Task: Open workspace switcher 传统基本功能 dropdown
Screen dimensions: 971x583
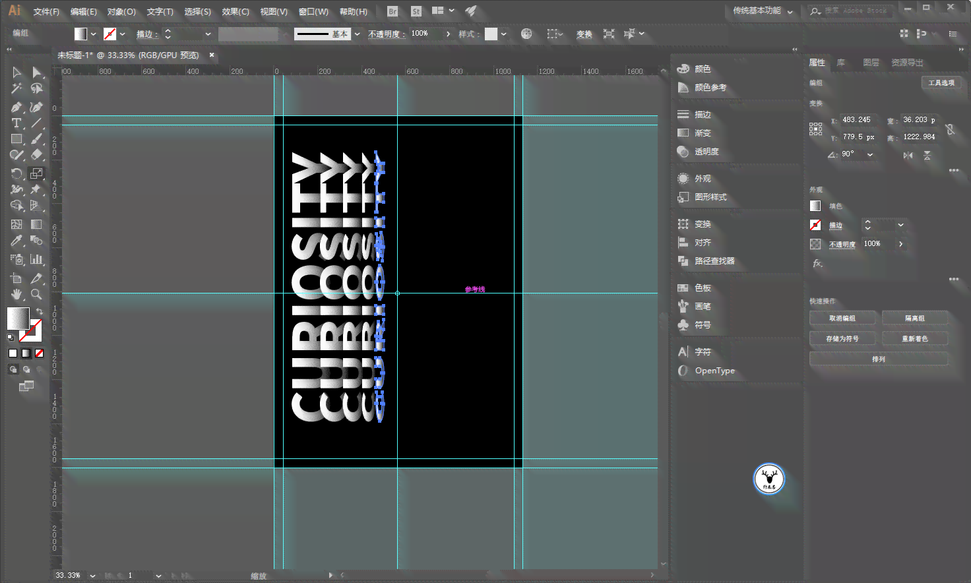Action: pos(763,11)
